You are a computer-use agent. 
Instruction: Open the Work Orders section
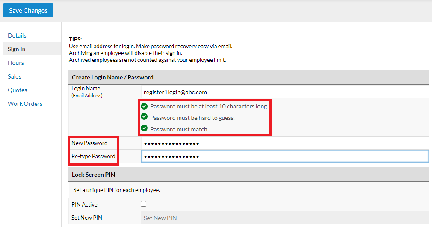(25, 104)
